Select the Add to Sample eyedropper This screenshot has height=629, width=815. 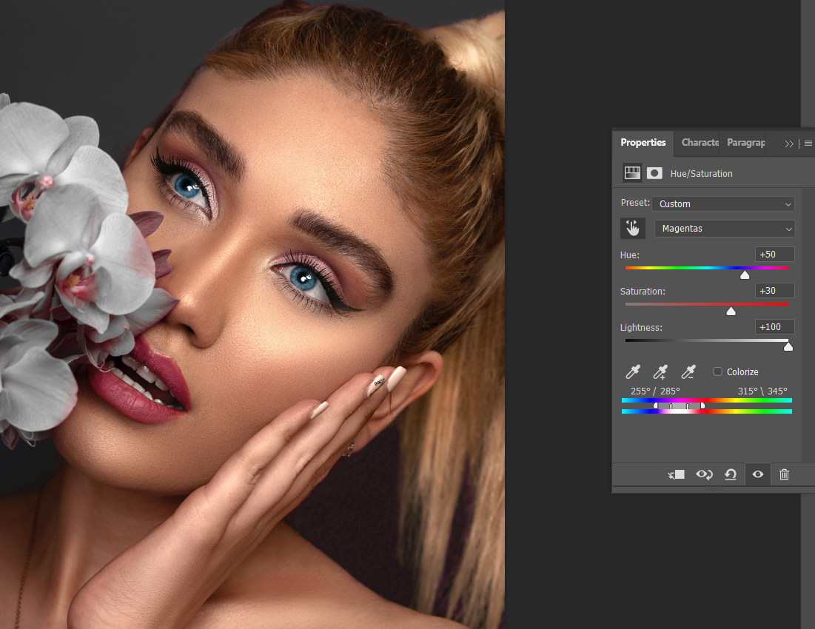click(660, 371)
